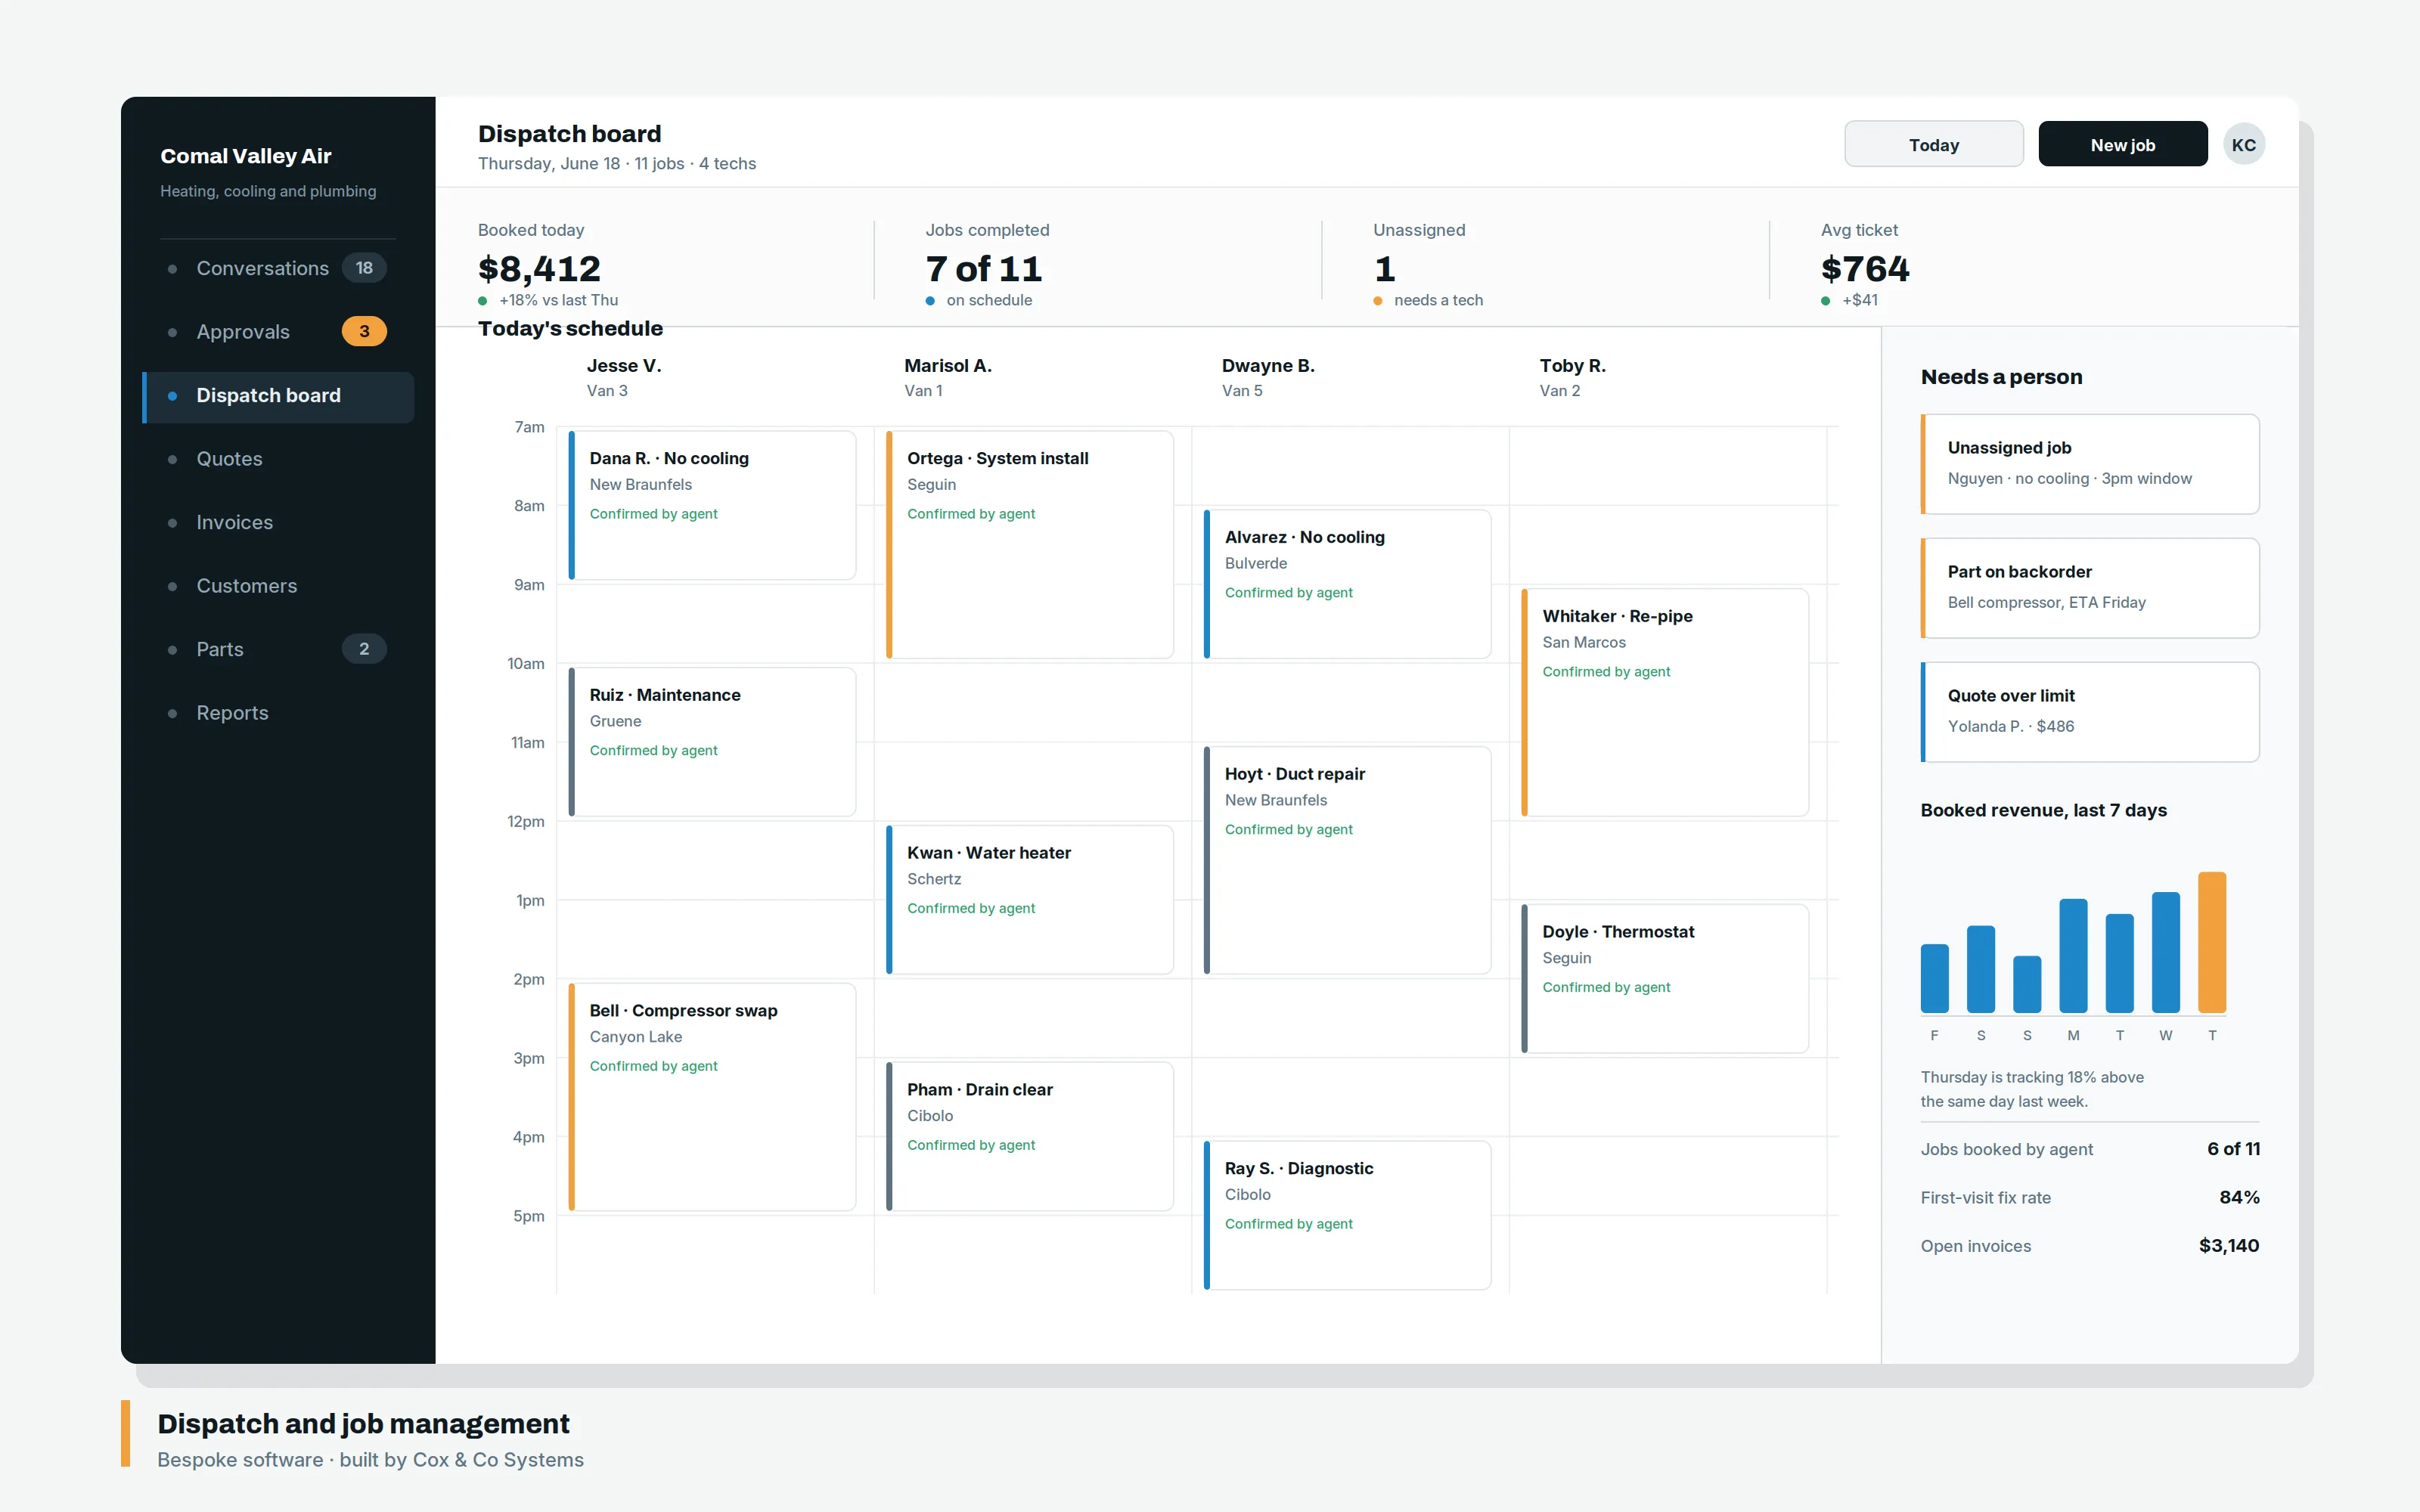Click the Wednesday revenue bar labeled W
Screen dimensions: 2420x1512
[x=2166, y=953]
